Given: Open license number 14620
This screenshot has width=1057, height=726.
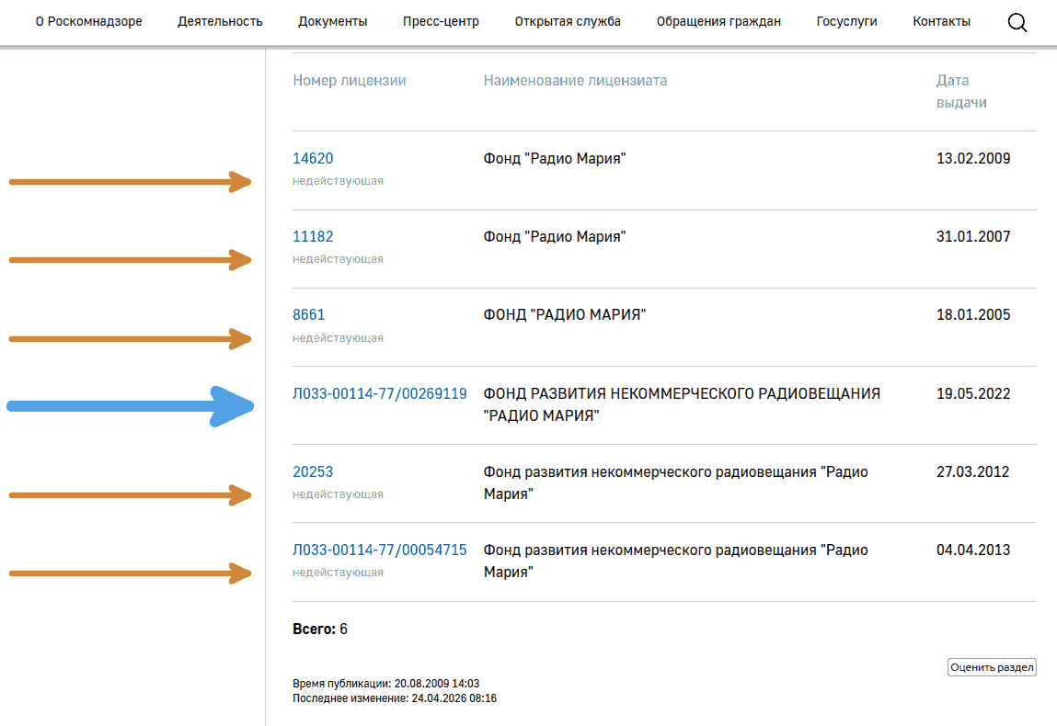Looking at the screenshot, I should point(313,158).
